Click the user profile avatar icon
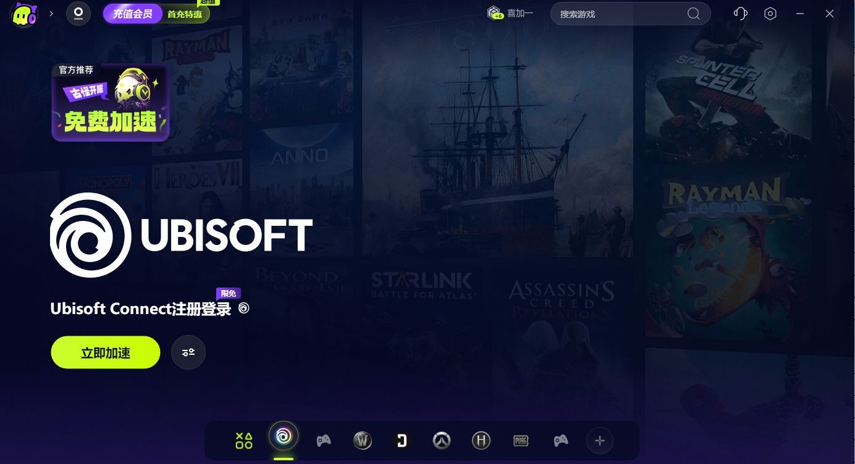 78,14
